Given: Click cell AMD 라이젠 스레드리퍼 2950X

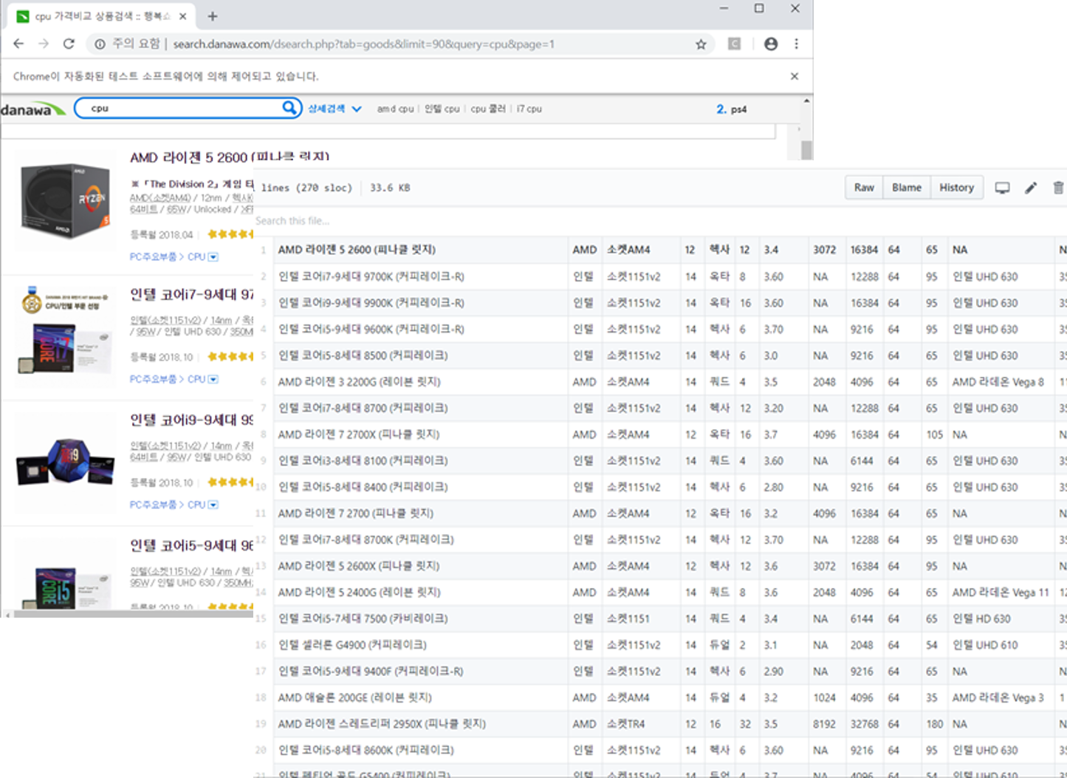Looking at the screenshot, I should click(420, 724).
